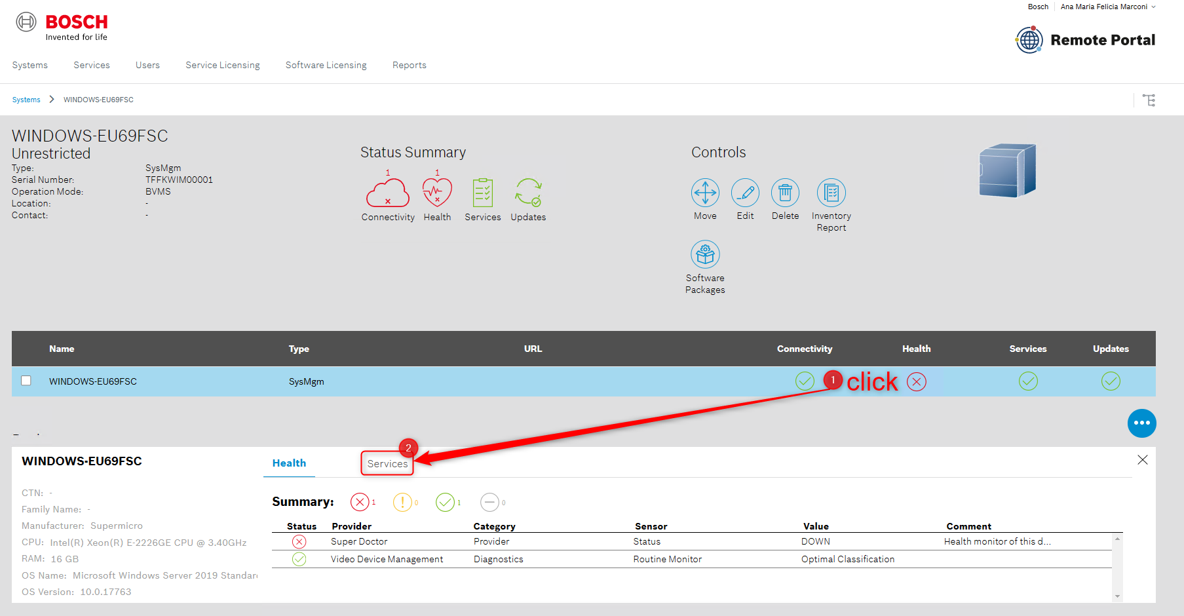Image resolution: width=1184 pixels, height=616 pixels.
Task: Click the Updates refresh status icon
Action: [528, 193]
